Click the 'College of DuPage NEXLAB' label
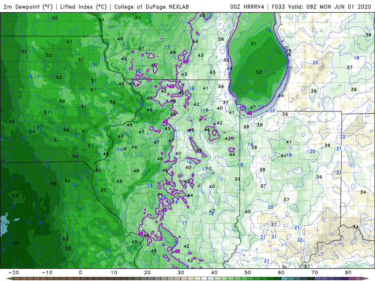 click(x=151, y=7)
